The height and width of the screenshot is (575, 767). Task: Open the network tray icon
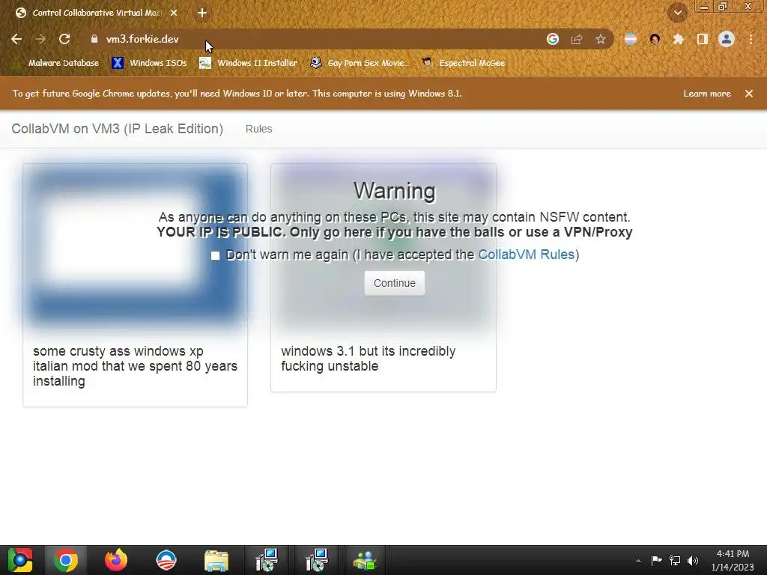[675, 560]
